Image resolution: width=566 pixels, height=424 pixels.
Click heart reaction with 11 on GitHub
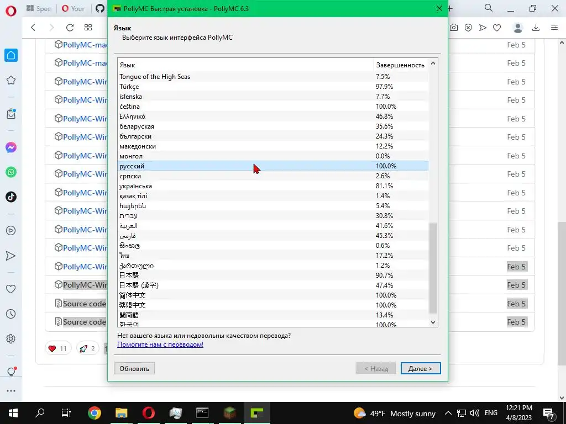[57, 348]
